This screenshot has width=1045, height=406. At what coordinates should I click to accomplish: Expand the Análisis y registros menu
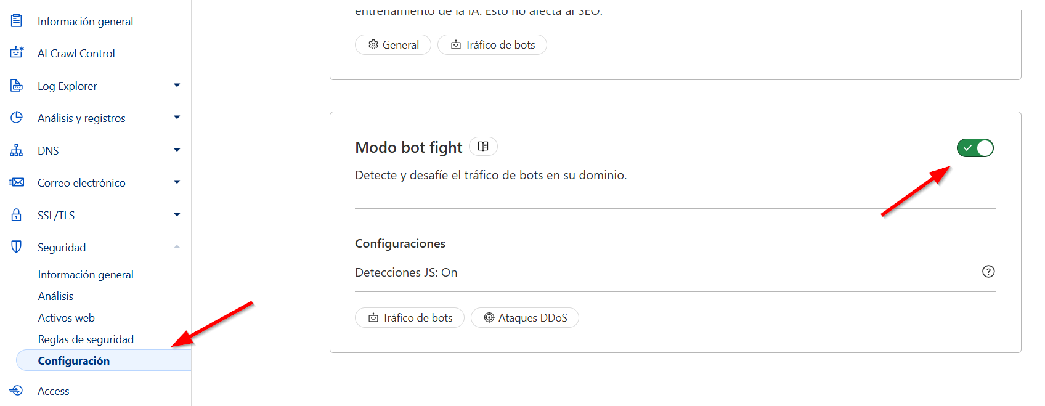coord(177,118)
